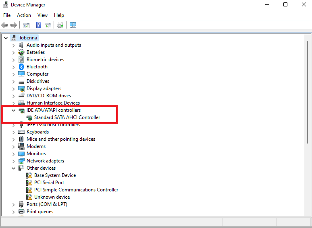Expand the Disk drives category
Viewport: 312px width, 228px height.
coord(13,82)
